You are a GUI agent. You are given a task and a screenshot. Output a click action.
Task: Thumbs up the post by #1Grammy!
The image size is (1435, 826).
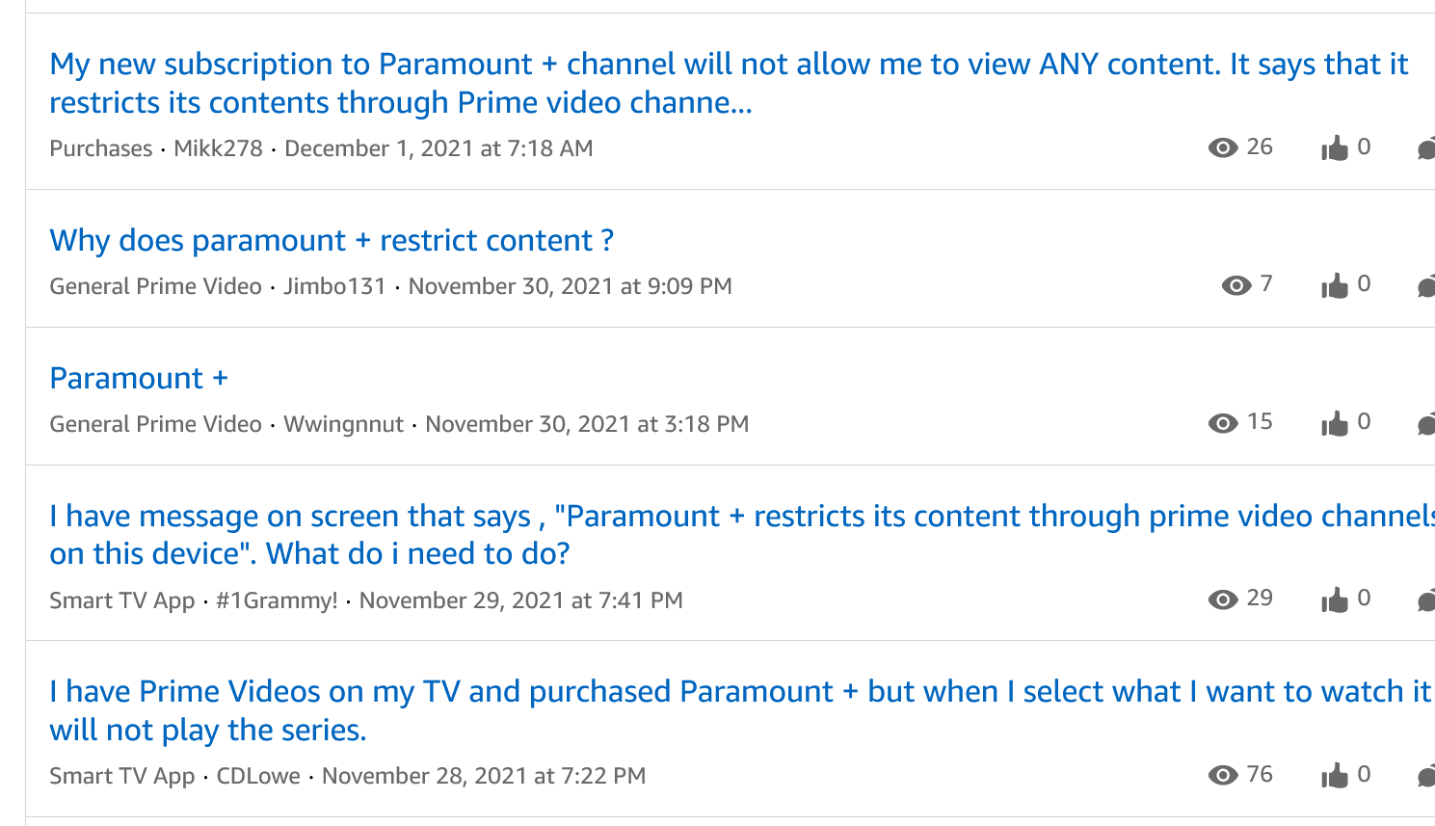(x=1338, y=598)
